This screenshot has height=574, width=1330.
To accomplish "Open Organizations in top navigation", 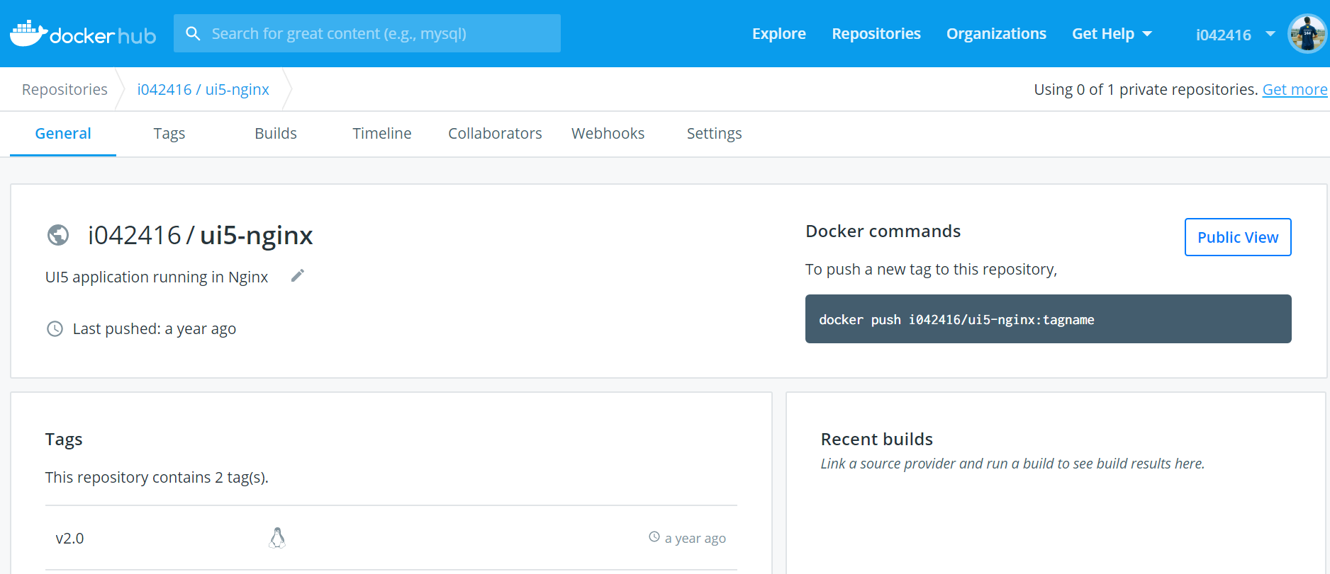I will 996,33.
